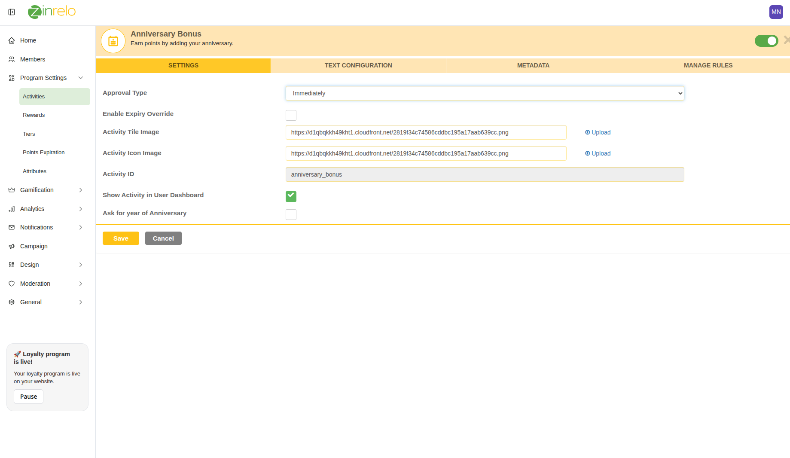This screenshot has width=790, height=458.
Task: Expand the Gamification menu chevron
Action: click(80, 190)
